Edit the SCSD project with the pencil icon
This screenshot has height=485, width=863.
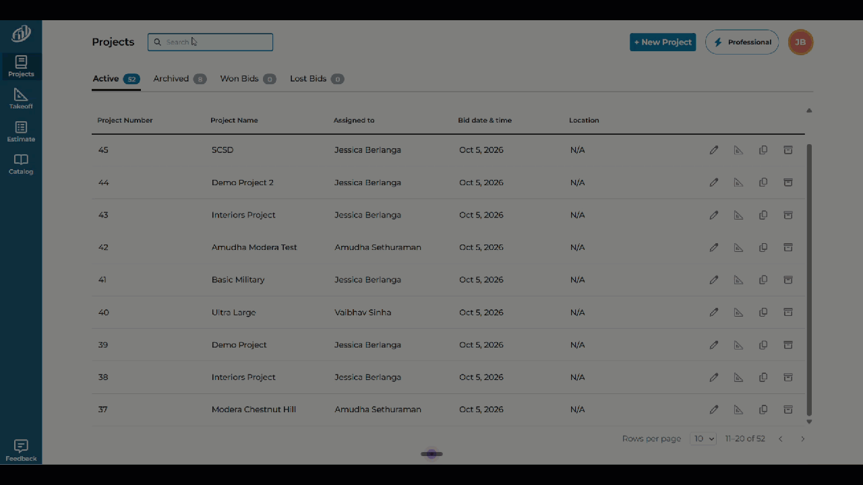(714, 150)
